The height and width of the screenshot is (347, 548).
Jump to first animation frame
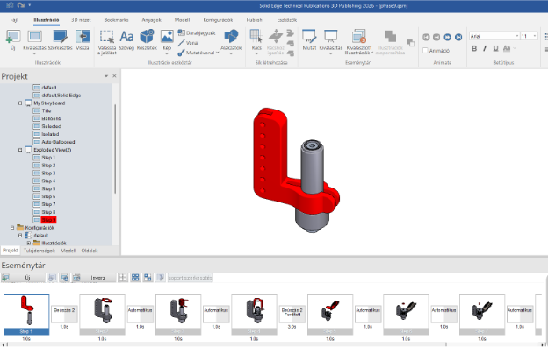426,37
